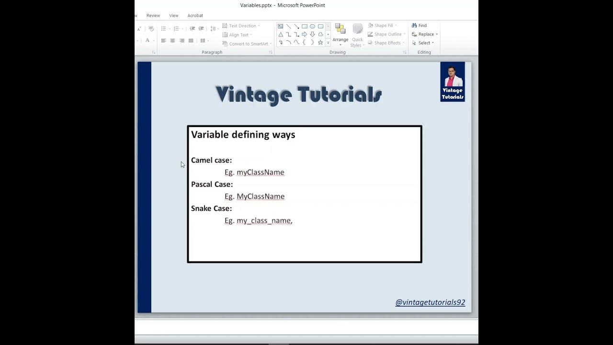Open Shape Fill color options
Image resolution: width=613 pixels, height=345 pixels.
tap(382, 25)
